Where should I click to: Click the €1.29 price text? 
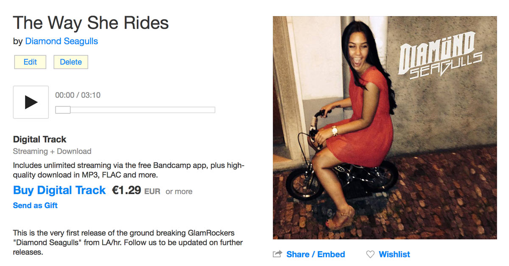click(126, 190)
